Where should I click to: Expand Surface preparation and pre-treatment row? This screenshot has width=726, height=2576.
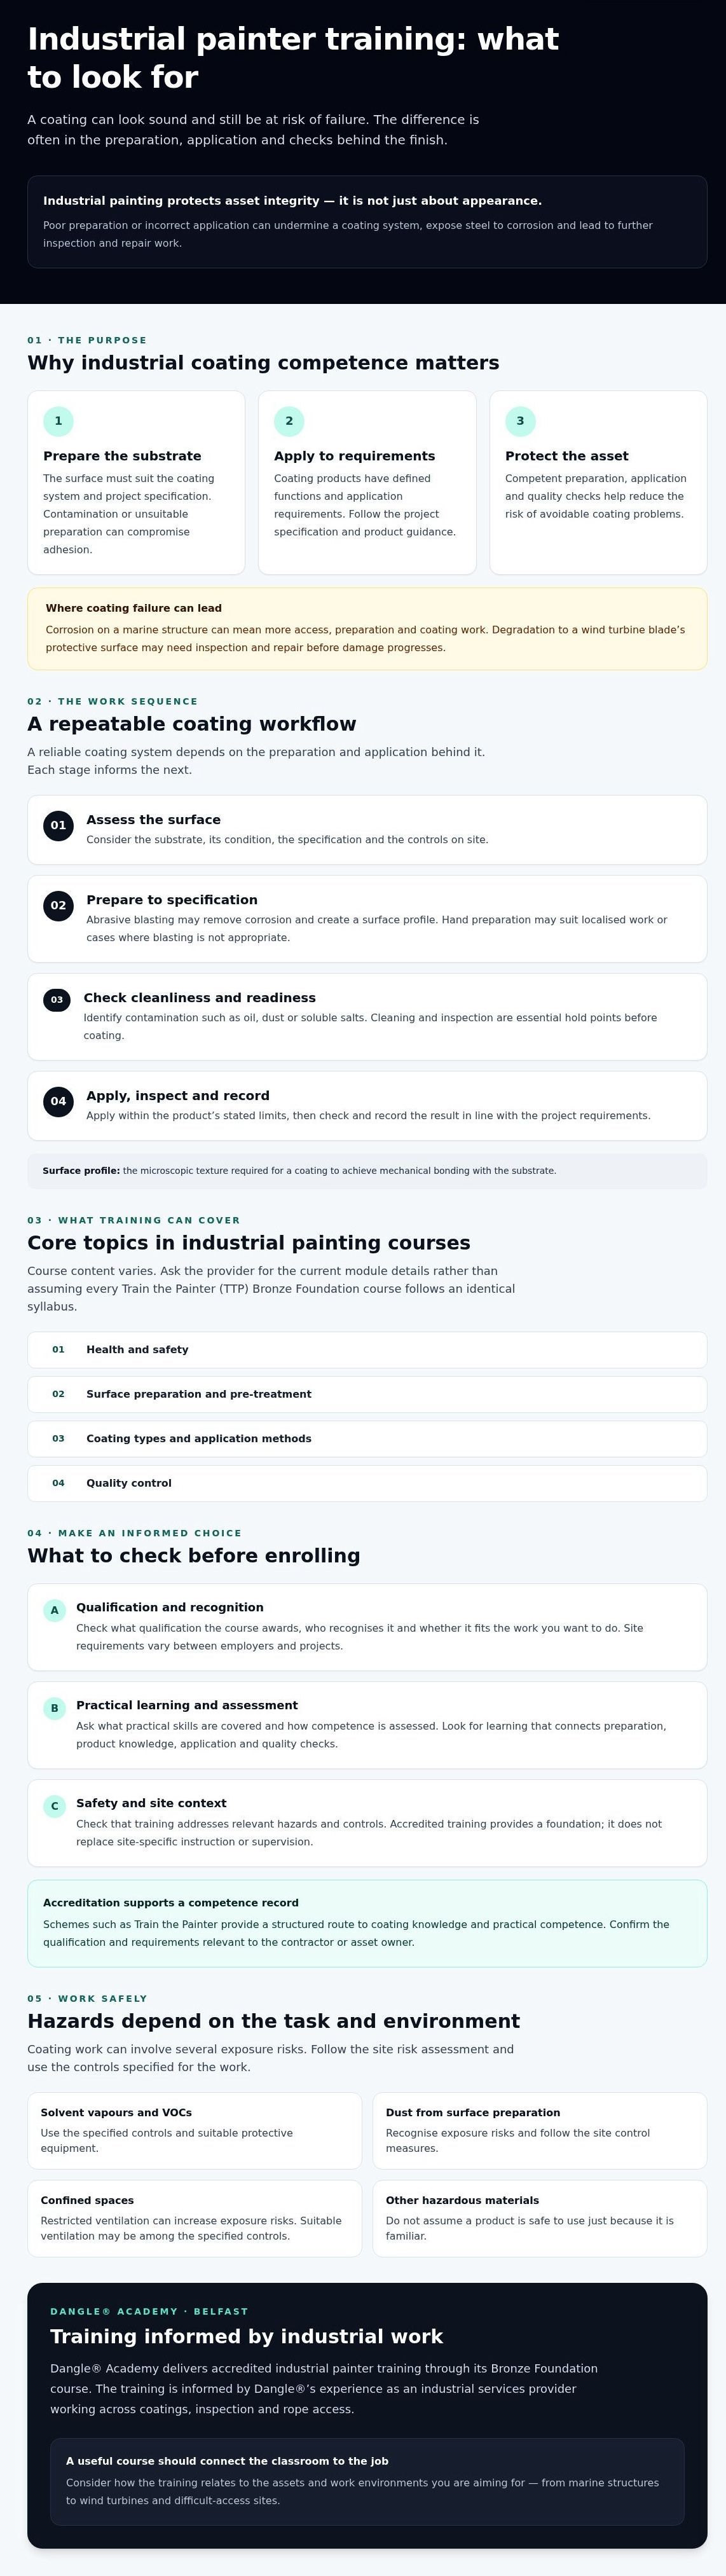[367, 1394]
